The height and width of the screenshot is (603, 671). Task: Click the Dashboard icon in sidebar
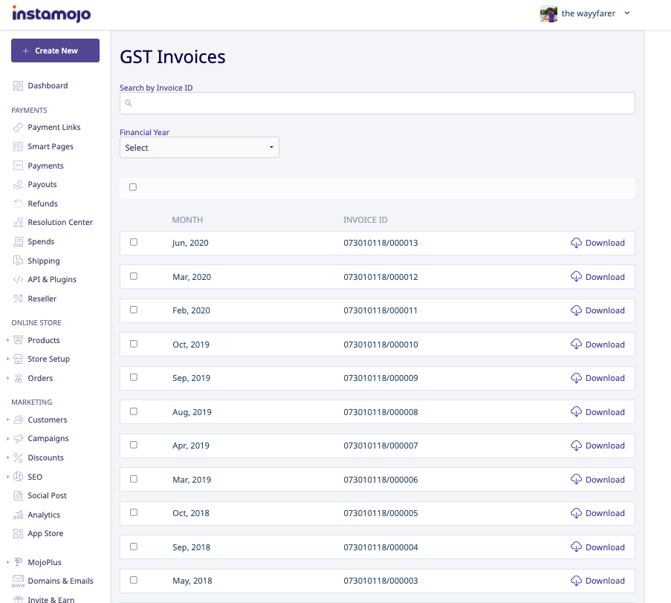point(18,85)
